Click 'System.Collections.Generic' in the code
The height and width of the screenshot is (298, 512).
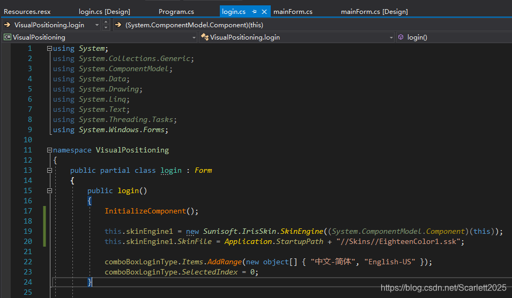[x=135, y=58]
